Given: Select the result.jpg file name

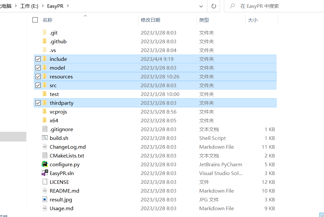Looking at the screenshot, I should tap(61, 200).
